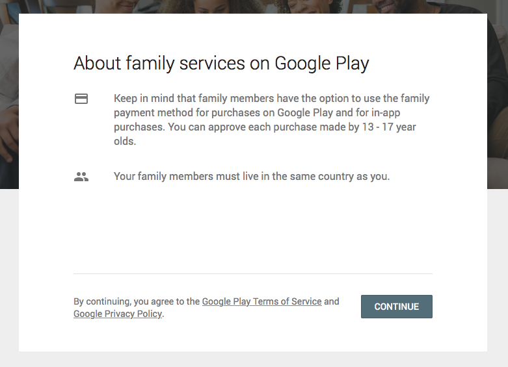508x367 pixels.
Task: Click the horizontal divider above the agreement text
Action: [252, 273]
